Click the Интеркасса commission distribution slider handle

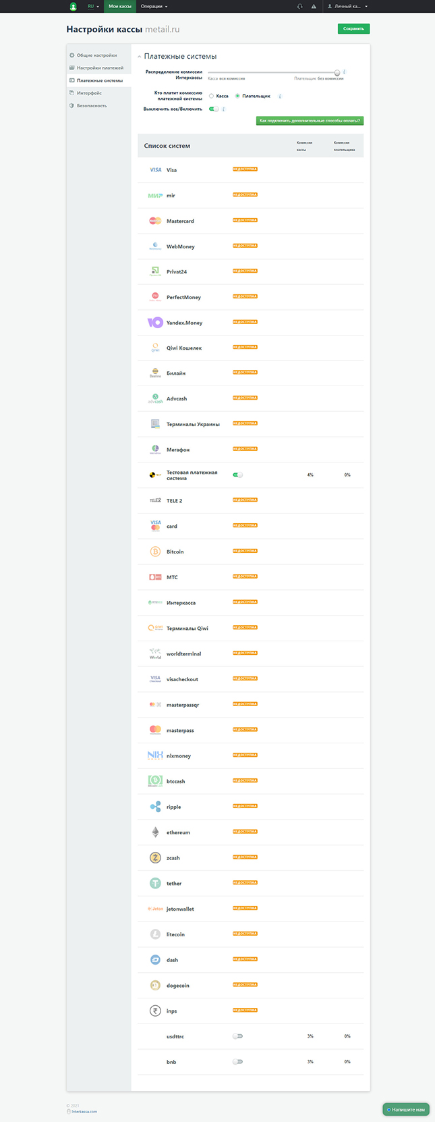tap(337, 72)
